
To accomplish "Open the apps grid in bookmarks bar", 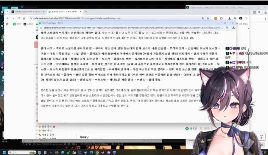I will pos(7,24).
